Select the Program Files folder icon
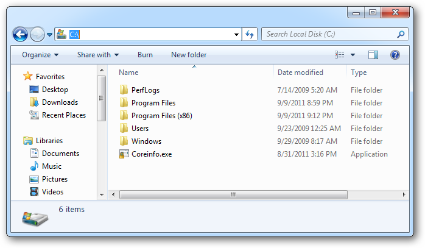This screenshot has width=425, height=248. [124, 102]
